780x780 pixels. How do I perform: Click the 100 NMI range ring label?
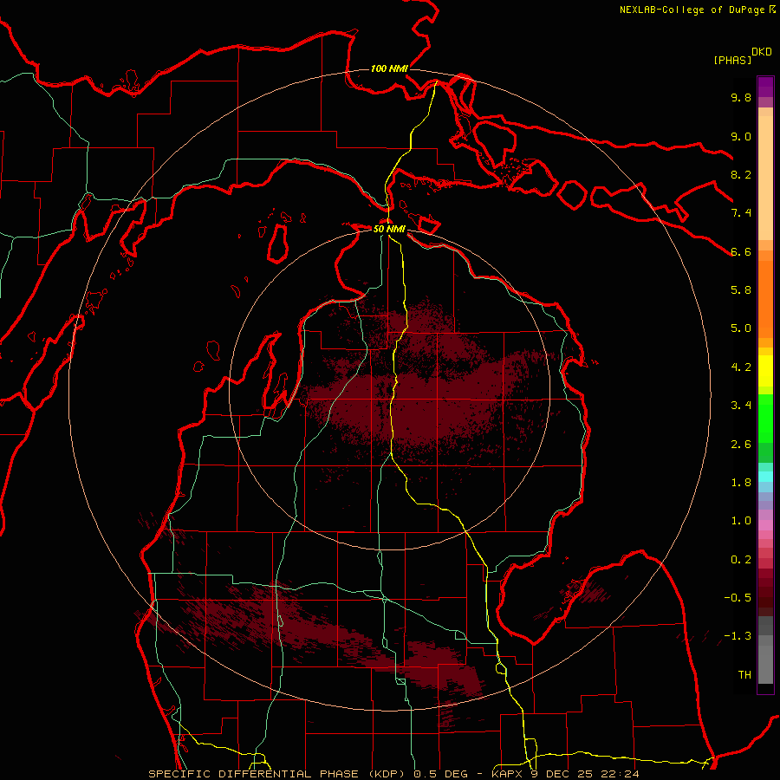click(389, 68)
